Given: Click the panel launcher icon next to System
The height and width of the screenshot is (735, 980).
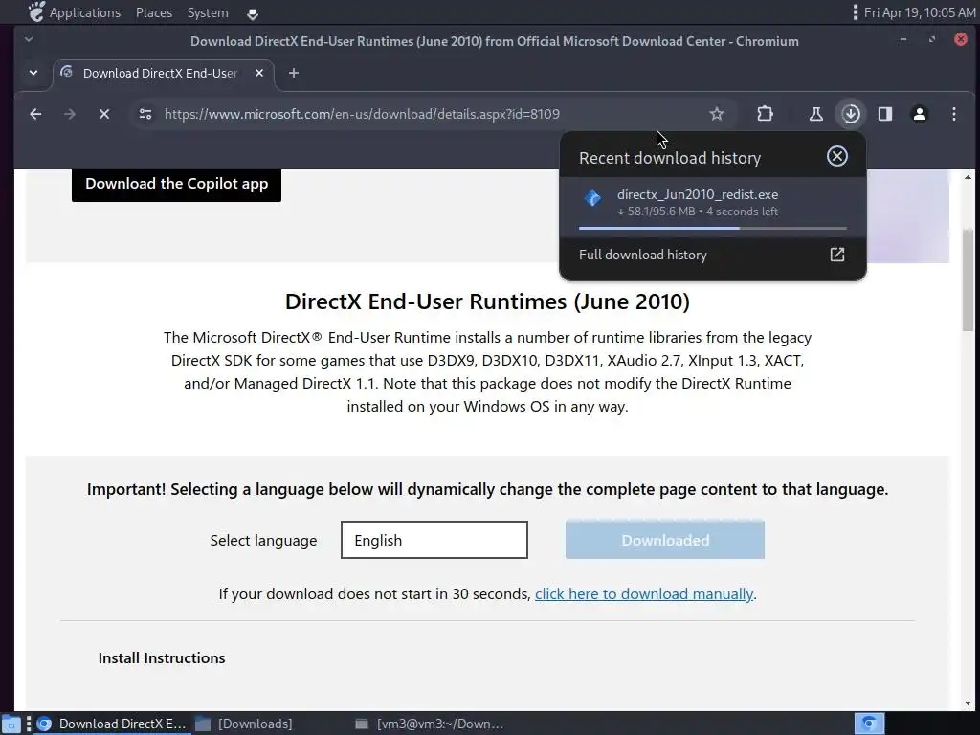Looking at the screenshot, I should [253, 13].
